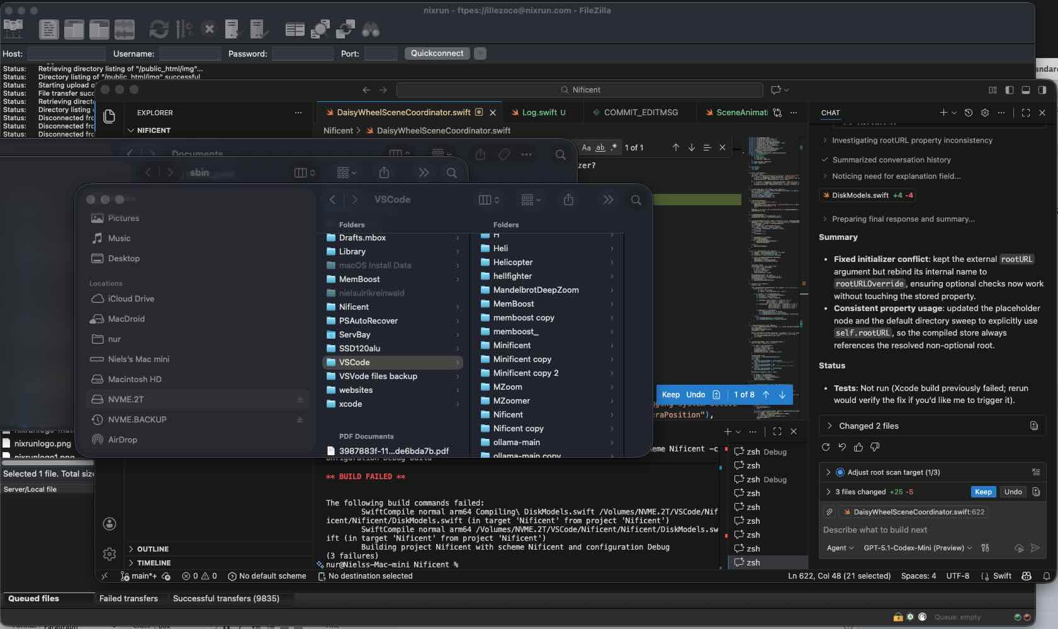Open chat session history clock icon
Viewport: 1058px width, 629px height.
click(x=969, y=113)
